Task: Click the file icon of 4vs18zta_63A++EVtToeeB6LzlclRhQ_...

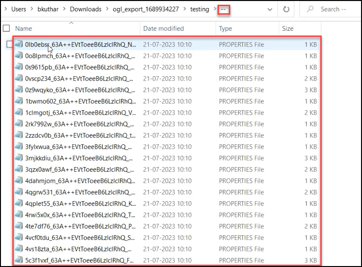Action: coord(19,249)
